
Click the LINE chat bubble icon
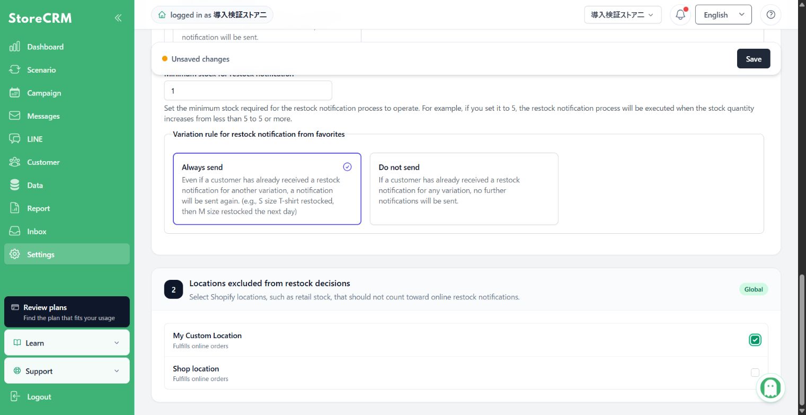pos(15,139)
